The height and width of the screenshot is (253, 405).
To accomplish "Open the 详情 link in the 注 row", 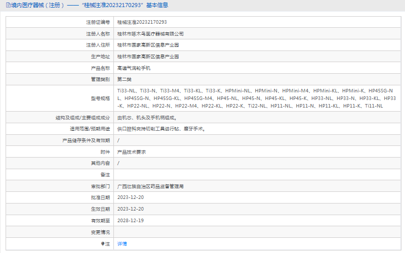I will tap(122, 244).
